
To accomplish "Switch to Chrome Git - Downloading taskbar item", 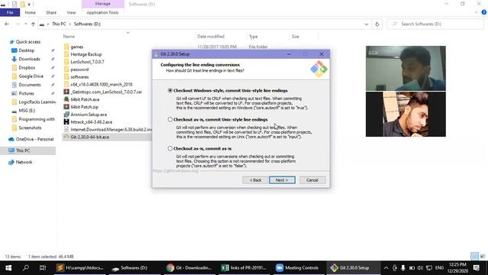I will pos(189,268).
